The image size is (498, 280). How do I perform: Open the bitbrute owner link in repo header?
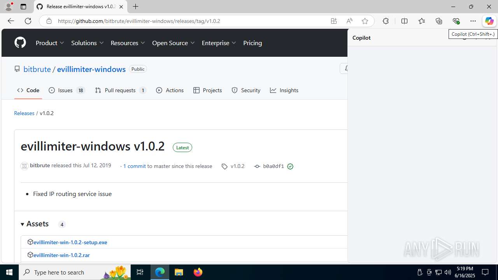(x=37, y=69)
